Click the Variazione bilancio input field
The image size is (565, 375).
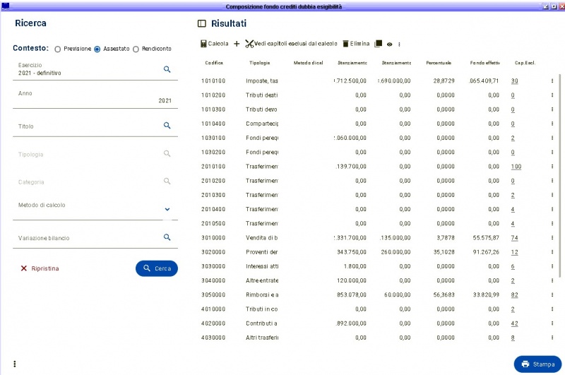(x=95, y=238)
